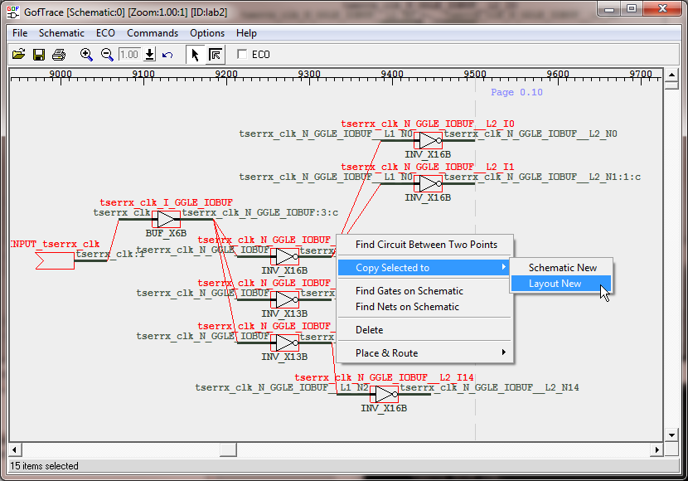This screenshot has width=688, height=481.
Task: Click the save floppy disk icon
Action: point(38,55)
